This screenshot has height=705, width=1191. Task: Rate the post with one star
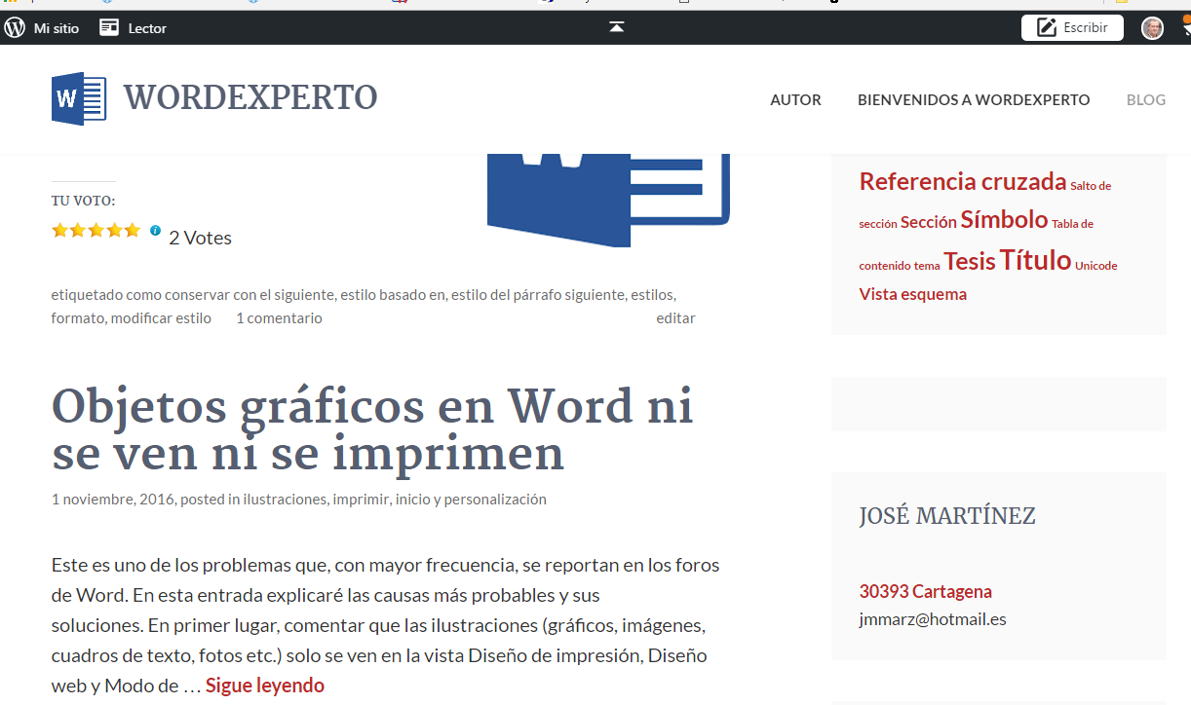(60, 231)
